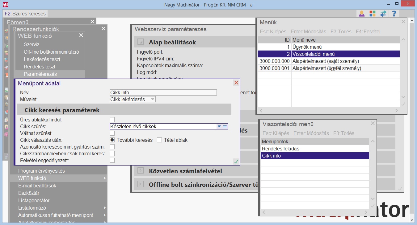The width and height of the screenshot is (417, 225).
Task: Click F2: Szűrés keresés button
Action: [25, 14]
